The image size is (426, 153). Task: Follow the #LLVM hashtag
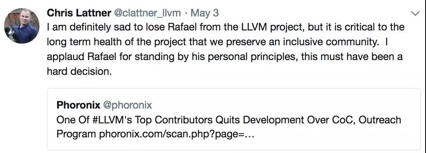(x=113, y=120)
